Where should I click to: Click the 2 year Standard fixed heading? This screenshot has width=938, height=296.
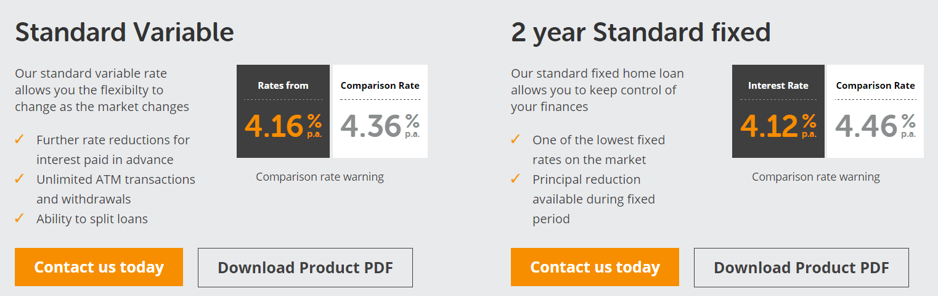pyautogui.click(x=641, y=33)
